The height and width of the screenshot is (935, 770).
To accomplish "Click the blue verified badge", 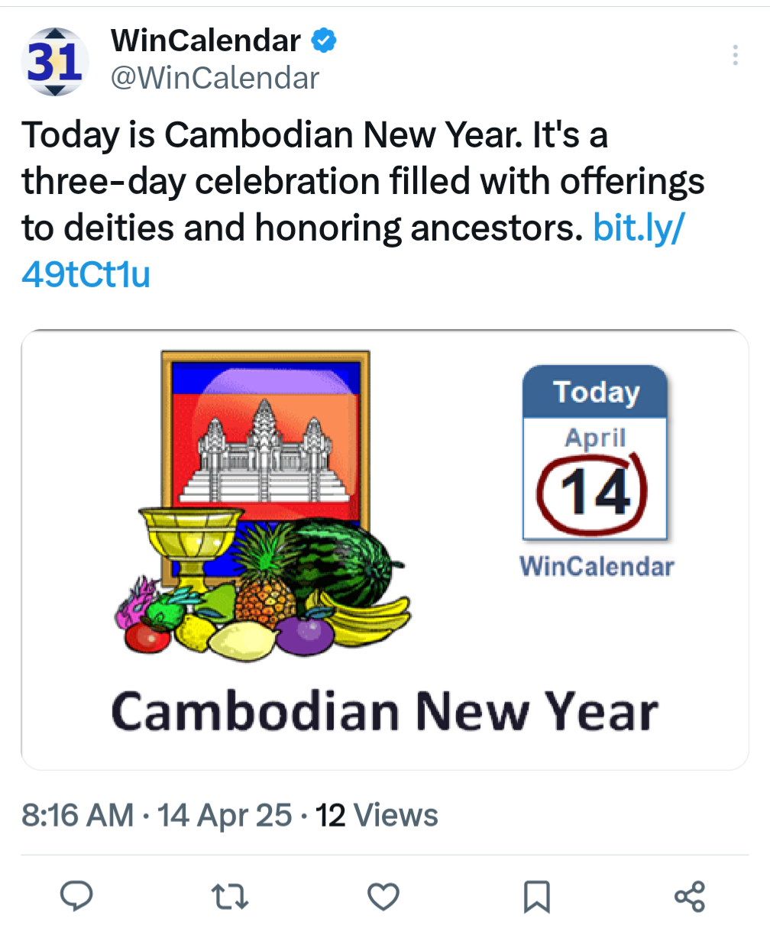I will click(324, 40).
